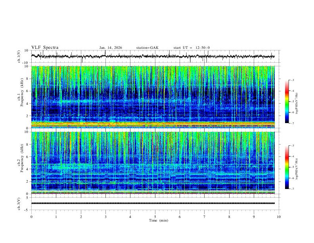
Task: Select the date "Jan. 14, 2026"
Action: (x=111, y=48)
